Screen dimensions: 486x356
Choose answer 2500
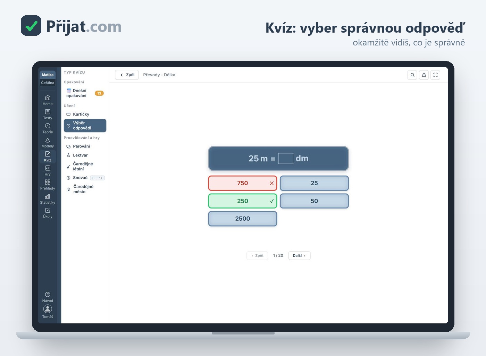pos(243,219)
